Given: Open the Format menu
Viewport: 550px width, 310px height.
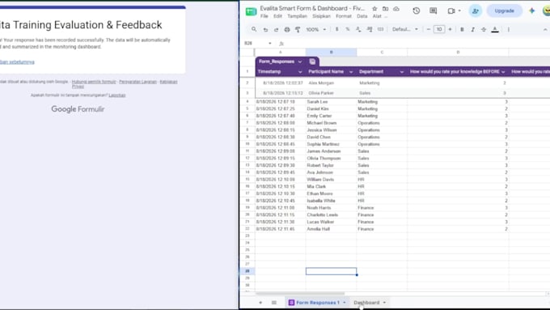Looking at the screenshot, I should [344, 16].
